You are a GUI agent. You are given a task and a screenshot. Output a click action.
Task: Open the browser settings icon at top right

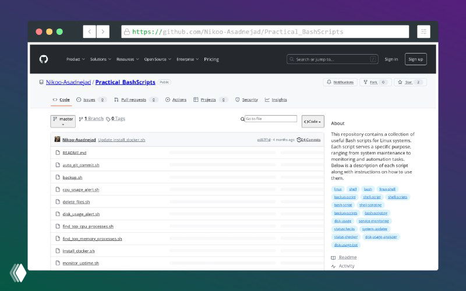coord(423,31)
